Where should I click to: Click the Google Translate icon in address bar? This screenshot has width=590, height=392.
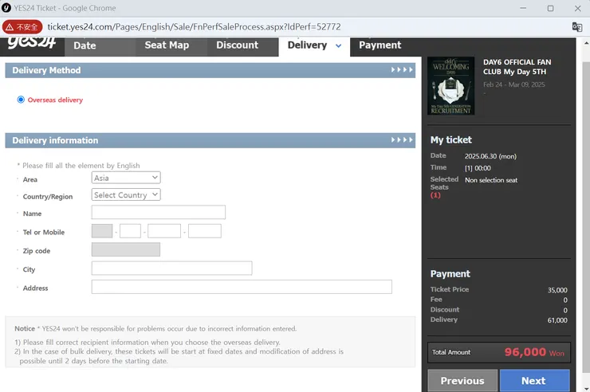576,27
